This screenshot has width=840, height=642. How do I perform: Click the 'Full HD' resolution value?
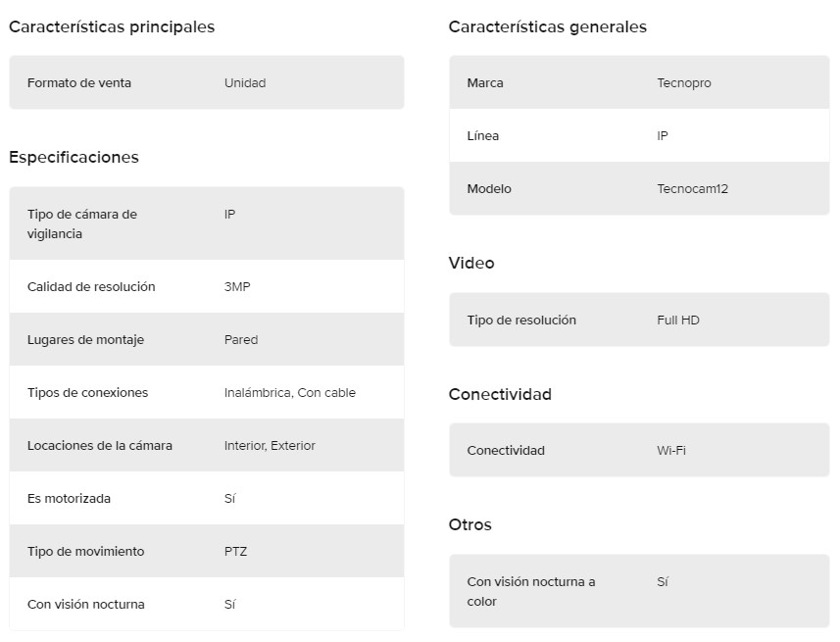tap(678, 321)
